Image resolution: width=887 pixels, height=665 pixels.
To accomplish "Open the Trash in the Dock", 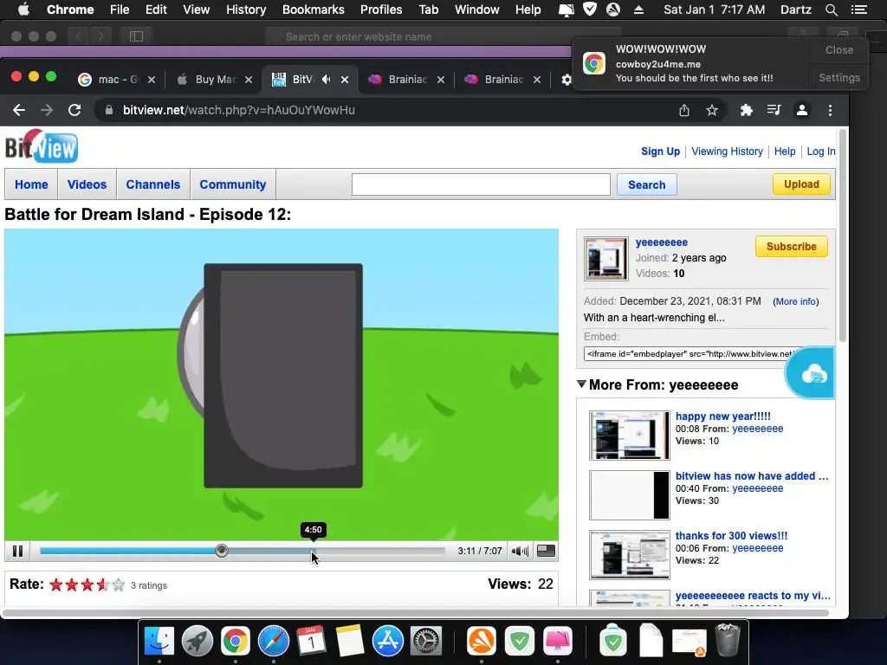I will [728, 640].
